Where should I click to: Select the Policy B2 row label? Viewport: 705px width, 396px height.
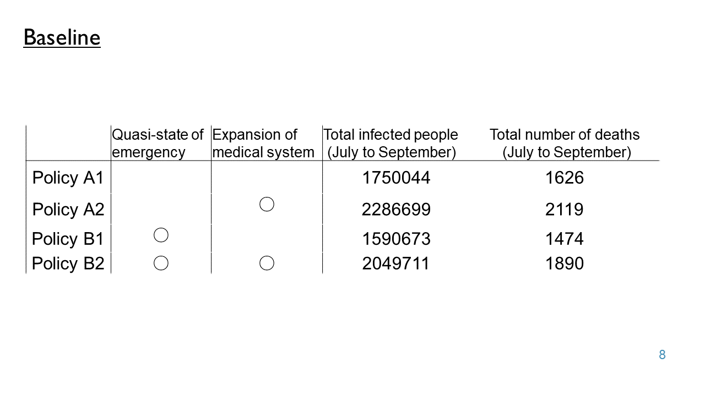click(68, 264)
